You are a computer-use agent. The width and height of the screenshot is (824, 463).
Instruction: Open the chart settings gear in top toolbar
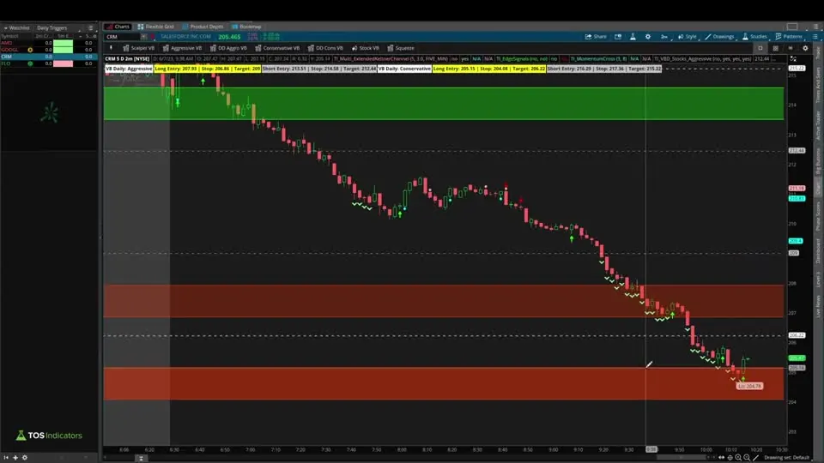pyautogui.click(x=648, y=37)
